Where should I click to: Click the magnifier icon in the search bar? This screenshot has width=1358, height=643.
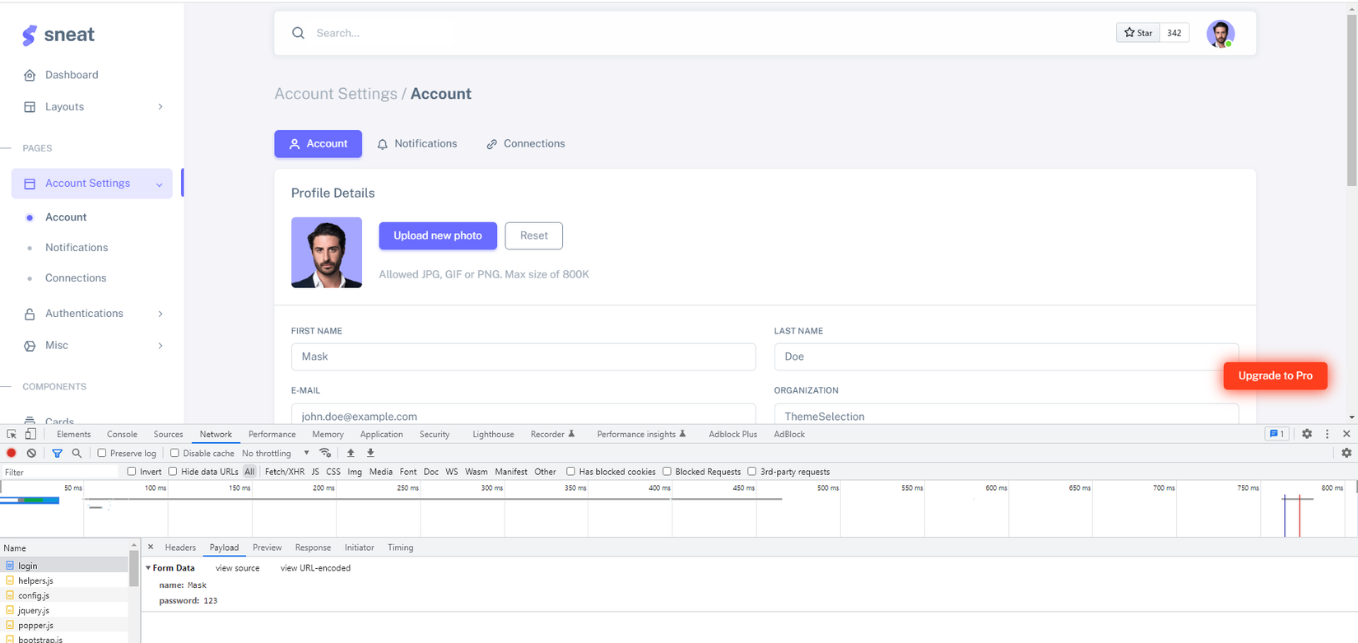(x=298, y=33)
